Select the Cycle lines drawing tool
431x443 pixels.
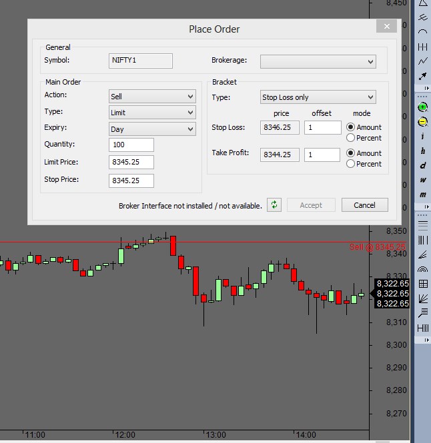tap(423, 47)
